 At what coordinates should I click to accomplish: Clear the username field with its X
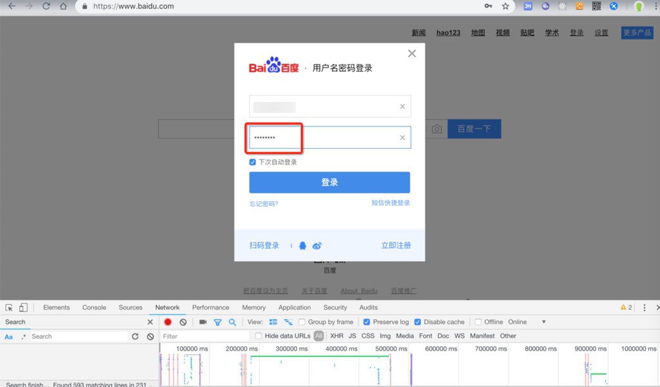click(x=402, y=106)
